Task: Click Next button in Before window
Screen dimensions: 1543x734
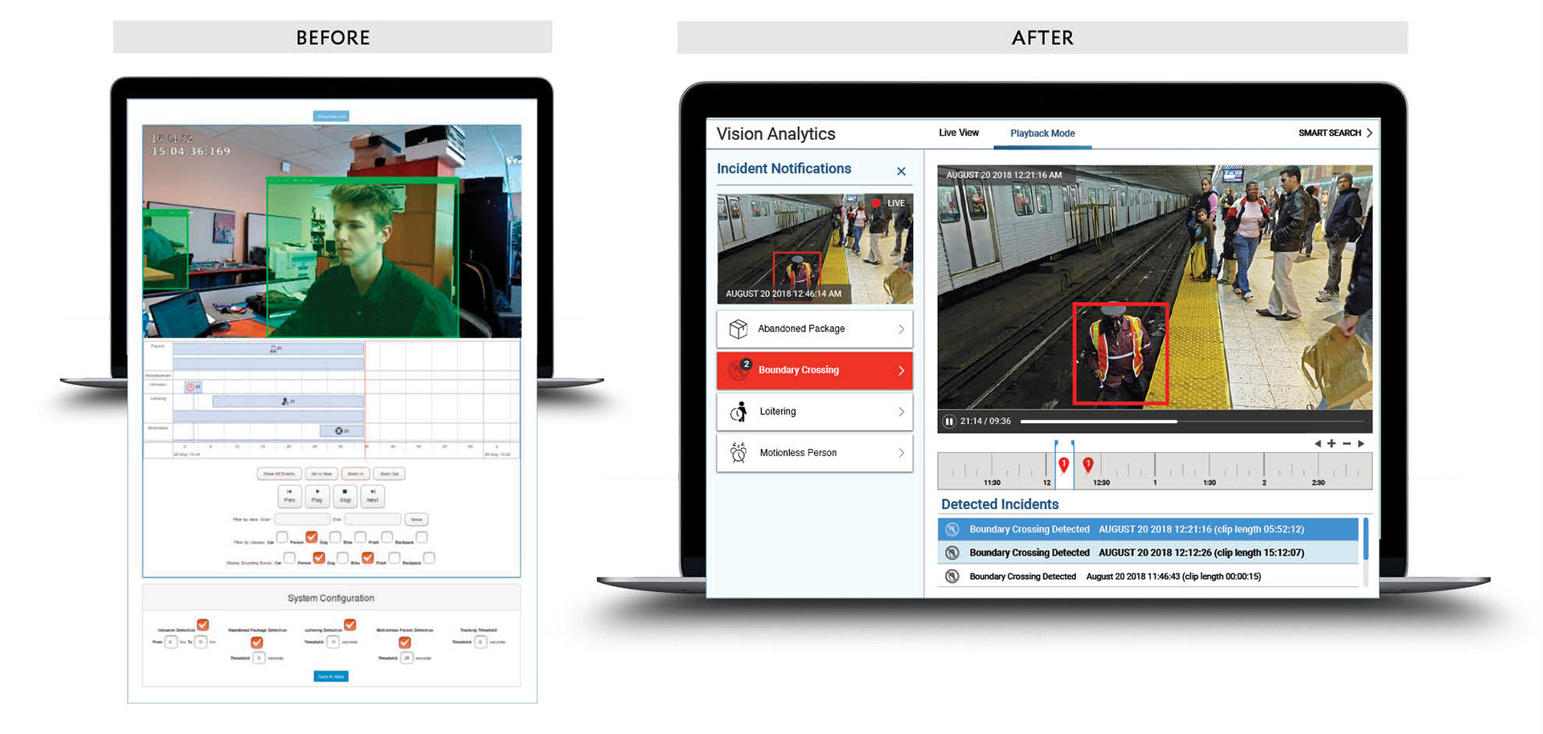Action: pyautogui.click(x=372, y=496)
